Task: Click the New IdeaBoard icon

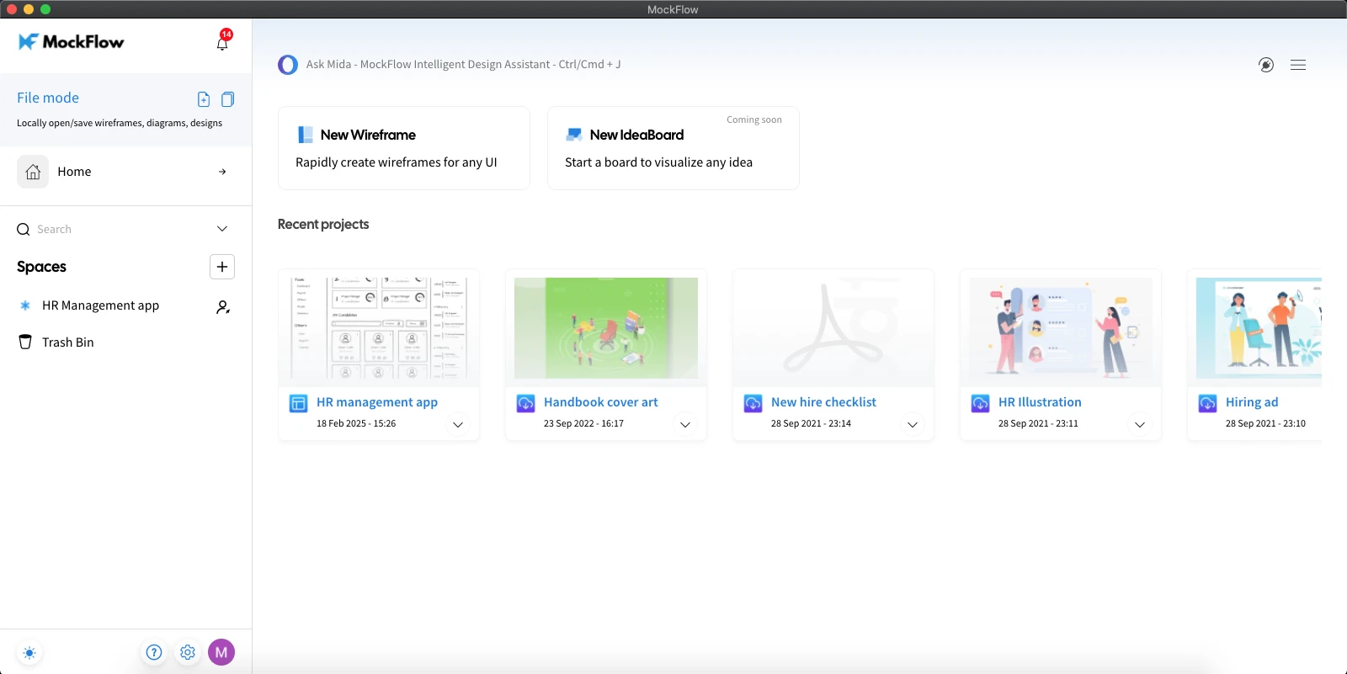Action: point(574,135)
